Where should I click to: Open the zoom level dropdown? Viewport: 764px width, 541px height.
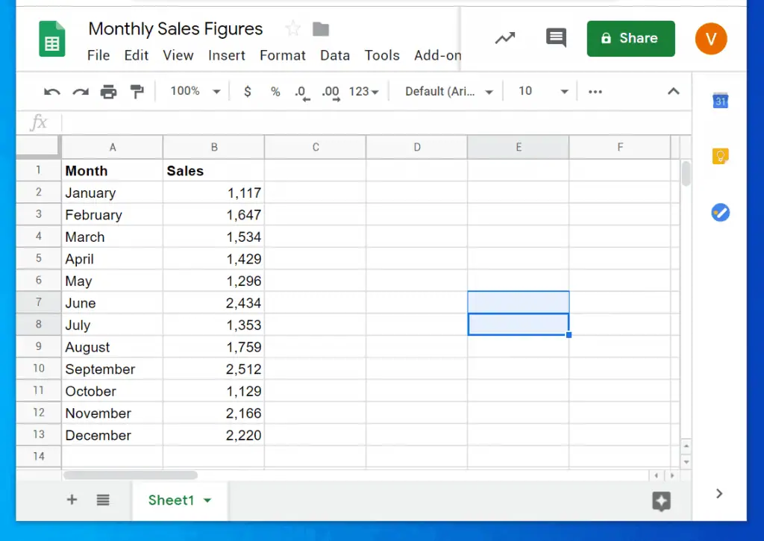pyautogui.click(x=193, y=91)
